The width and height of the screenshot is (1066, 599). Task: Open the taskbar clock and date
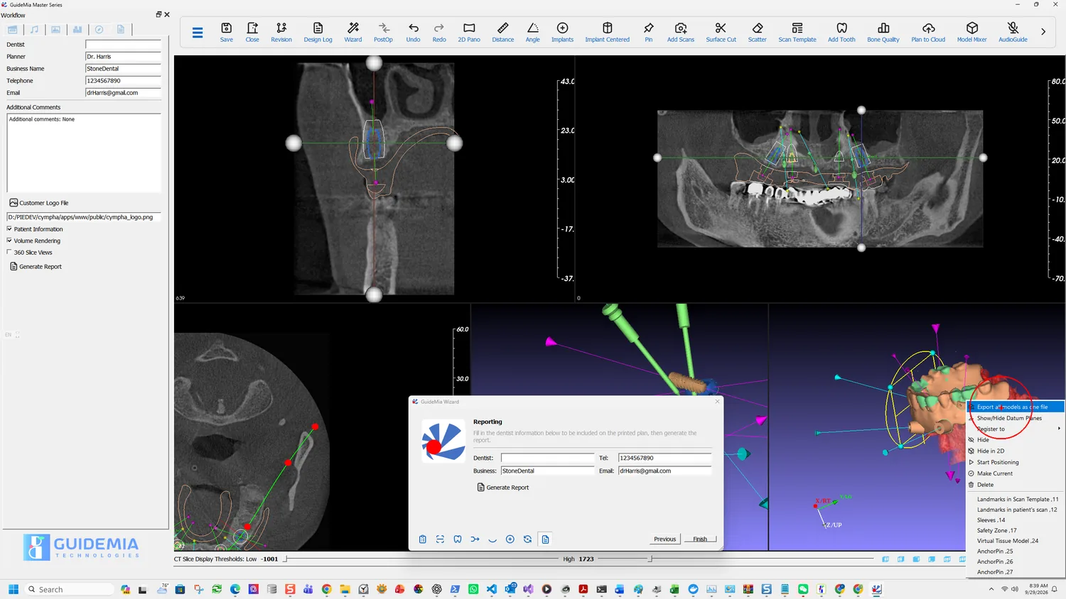pyautogui.click(x=1037, y=589)
